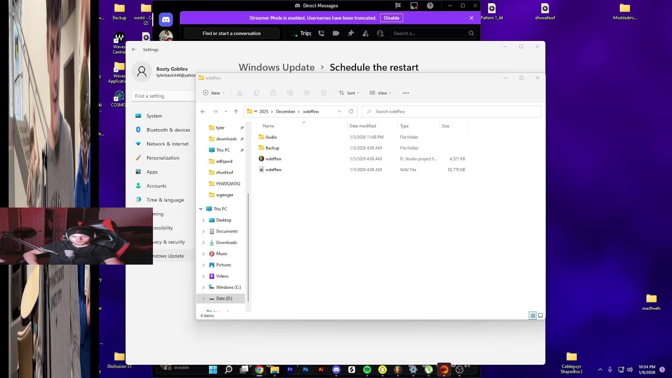Open the Pattern 1_44 desktop file
The image size is (672, 378).
(x=491, y=12)
